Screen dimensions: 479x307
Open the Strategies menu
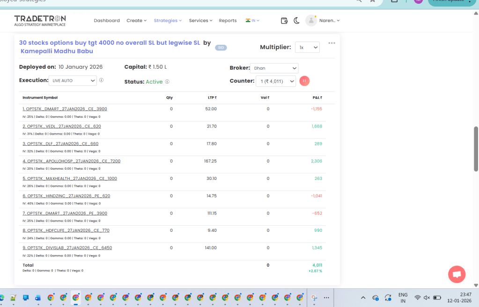point(168,21)
